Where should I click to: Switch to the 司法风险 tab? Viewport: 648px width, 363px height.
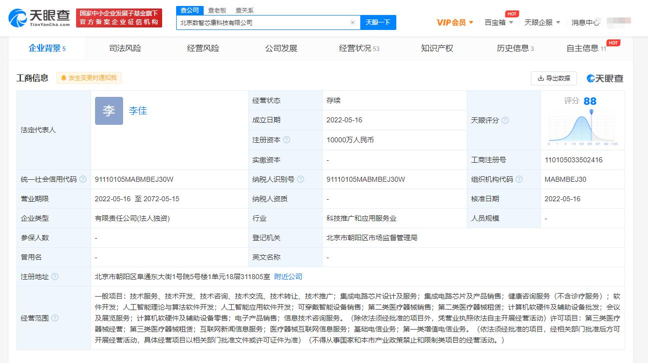(x=125, y=48)
